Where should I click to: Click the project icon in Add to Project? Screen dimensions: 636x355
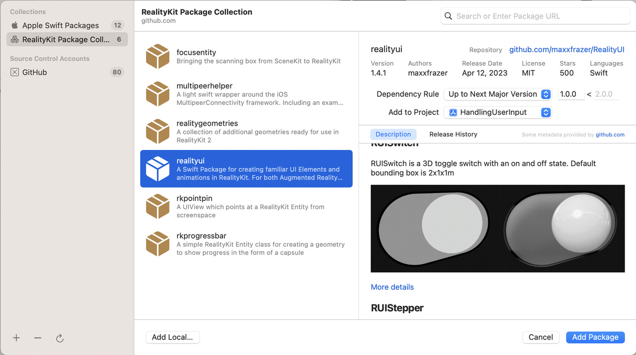tap(453, 112)
